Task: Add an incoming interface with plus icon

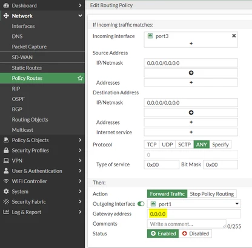Action: [x=191, y=44]
